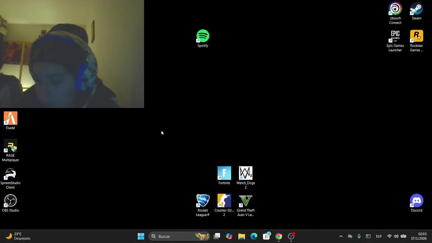Launch Copilot from the taskbar
Screen dimensions: 432x243
point(229,236)
